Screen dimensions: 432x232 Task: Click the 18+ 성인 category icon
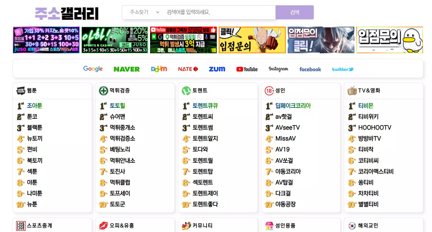[x=269, y=91]
